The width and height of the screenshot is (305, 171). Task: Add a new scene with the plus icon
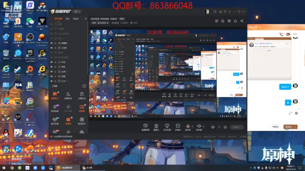85,19
